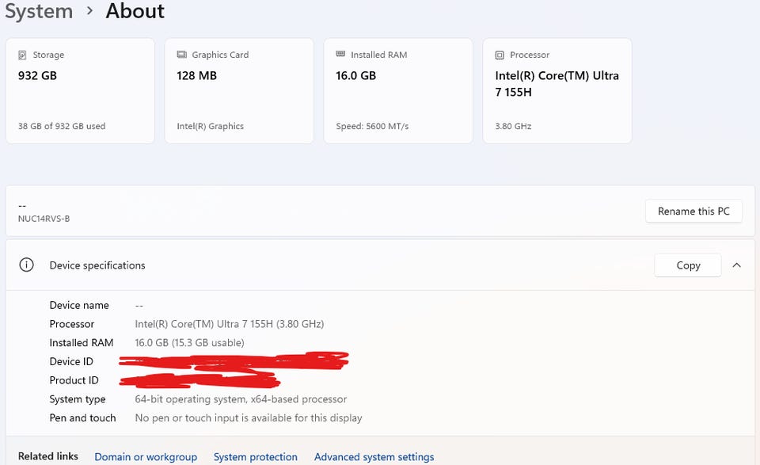Open Advanced system settings link
The height and width of the screenshot is (465, 760).
[374, 457]
